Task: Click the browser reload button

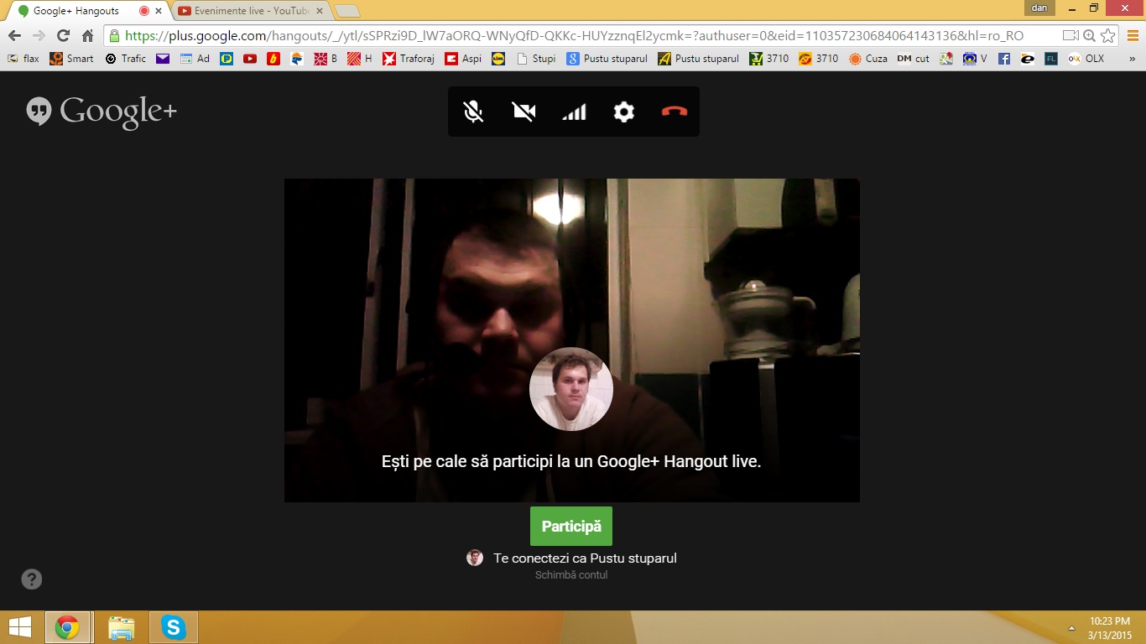Action: point(63,36)
